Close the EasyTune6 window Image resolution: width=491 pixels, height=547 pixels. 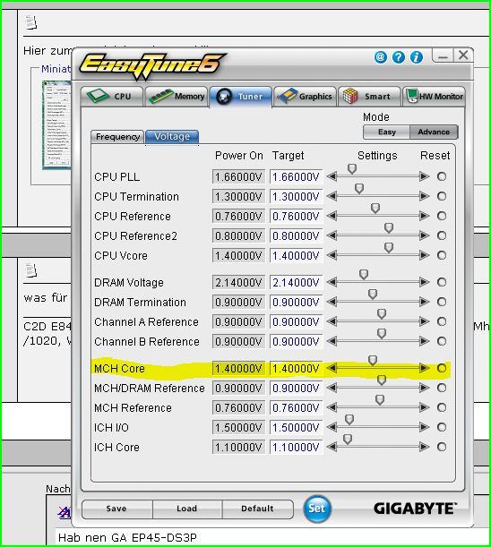[463, 56]
